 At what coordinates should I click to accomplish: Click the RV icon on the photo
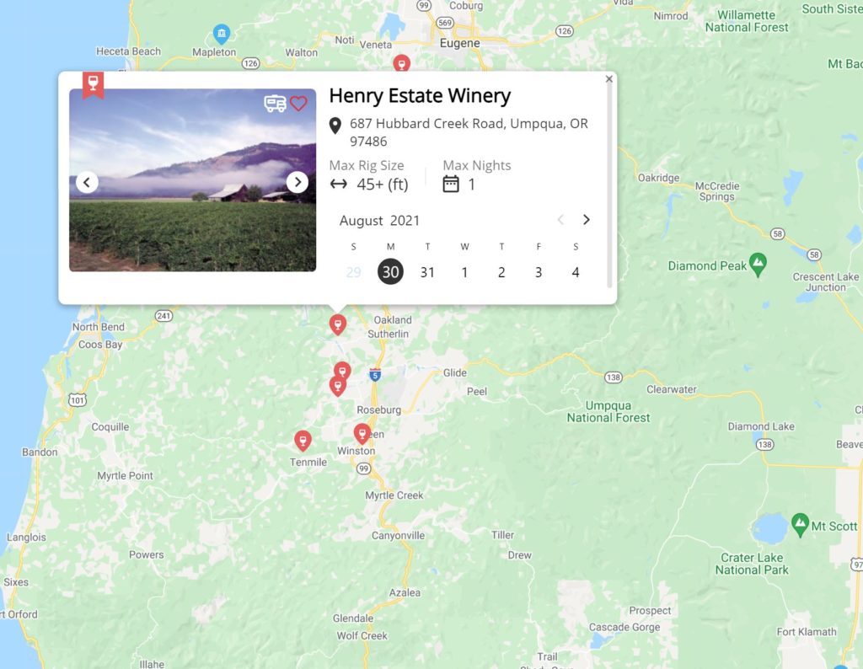[x=276, y=104]
